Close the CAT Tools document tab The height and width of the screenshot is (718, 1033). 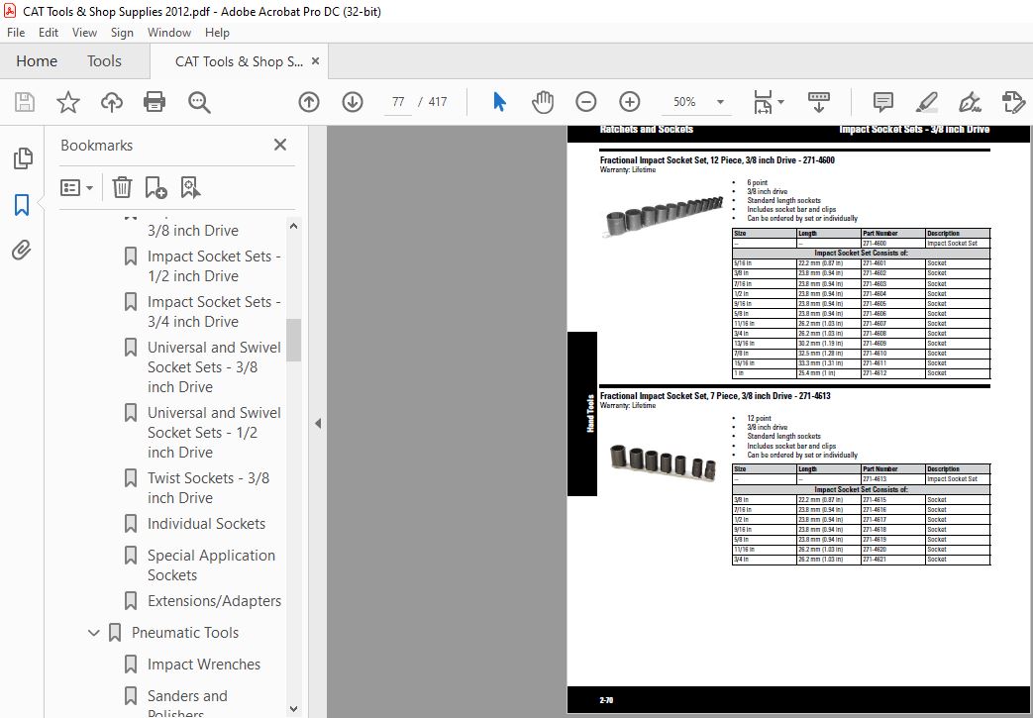(316, 61)
